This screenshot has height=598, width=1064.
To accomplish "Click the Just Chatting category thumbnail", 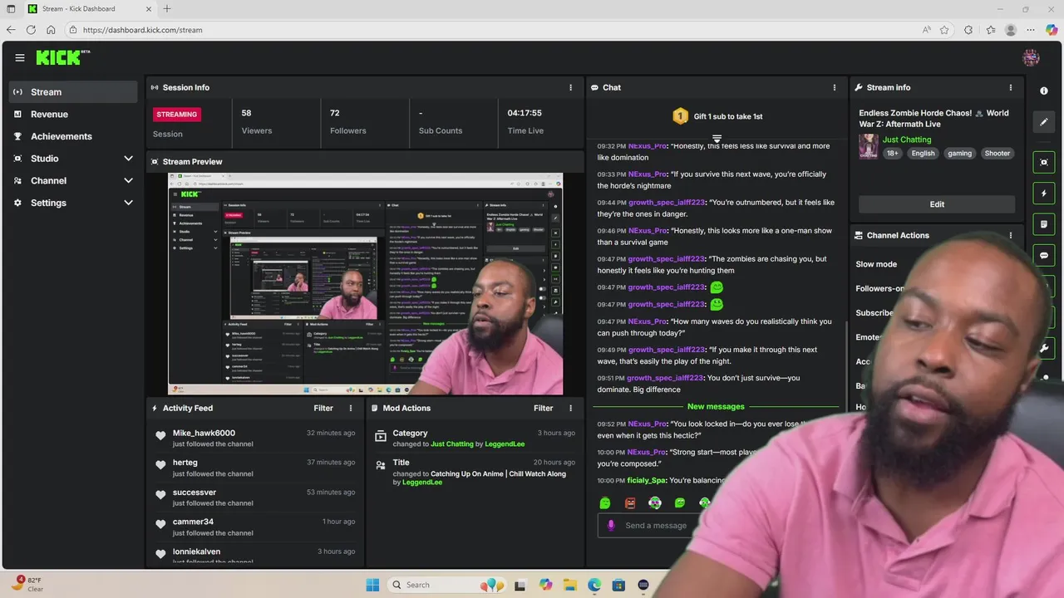I will click(869, 146).
